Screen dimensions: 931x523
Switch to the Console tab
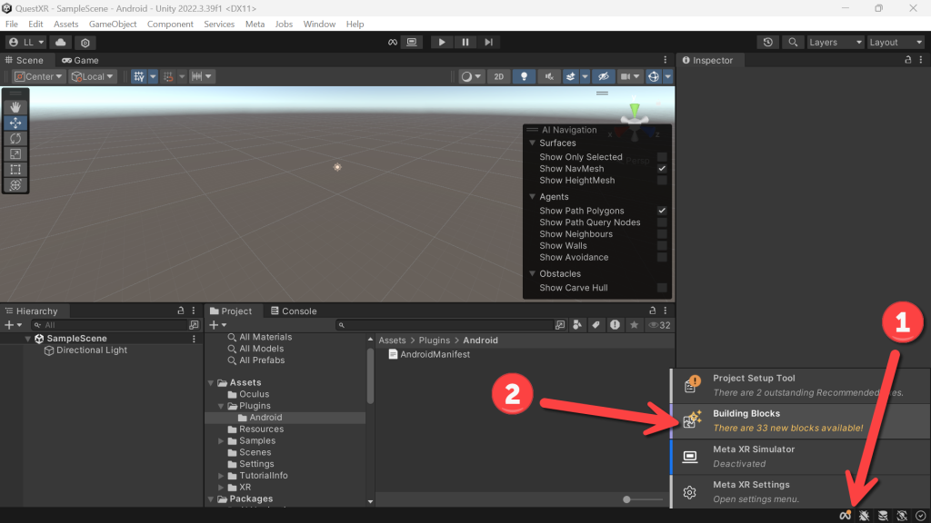(x=294, y=311)
